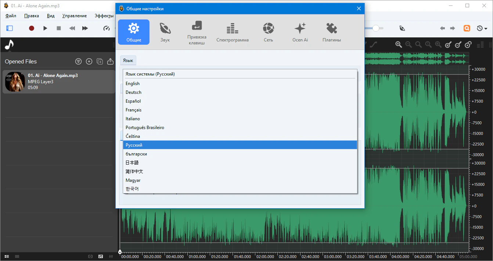Open the history dropdown arrow

click(x=486, y=29)
